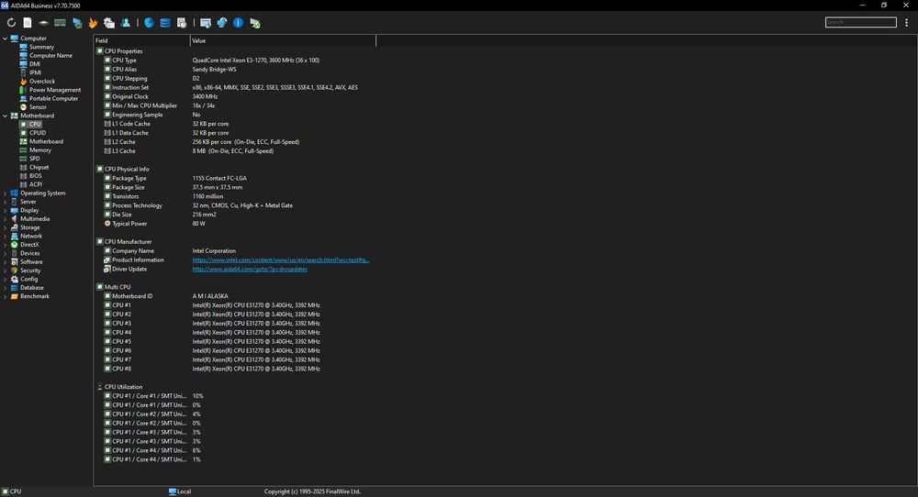Click the gear with windows toolbar icon
Screen dimensions: 918x497
click(109, 23)
